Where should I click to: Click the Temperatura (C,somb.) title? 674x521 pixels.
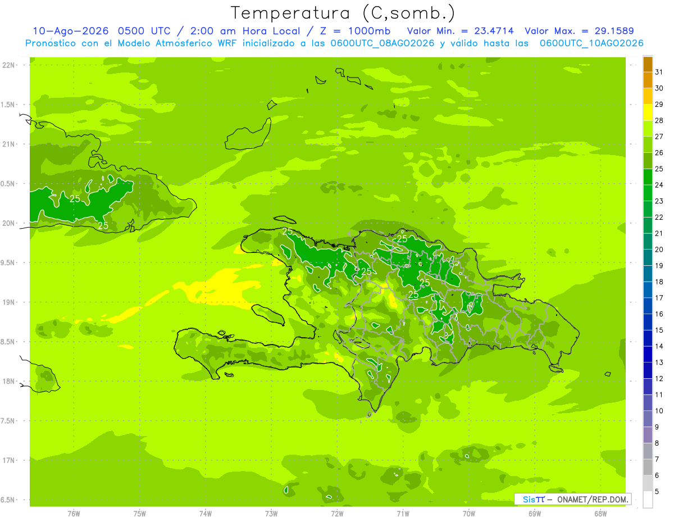[x=343, y=13]
